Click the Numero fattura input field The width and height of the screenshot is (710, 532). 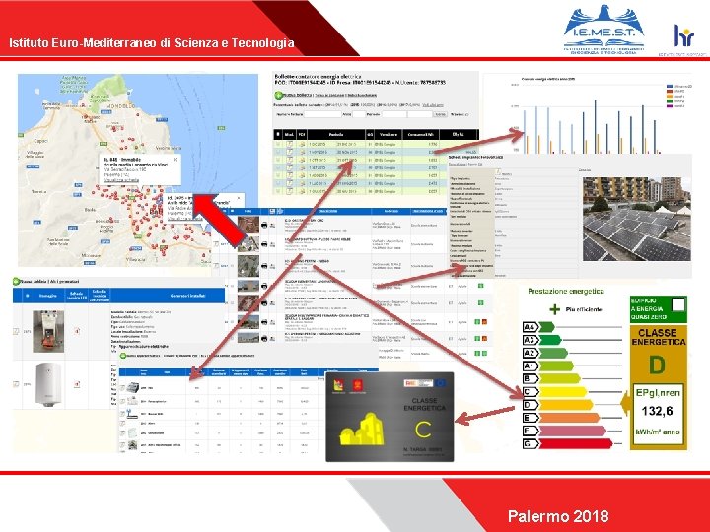(x=322, y=115)
